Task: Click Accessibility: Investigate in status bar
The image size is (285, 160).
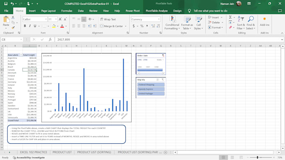Action: click(29, 157)
